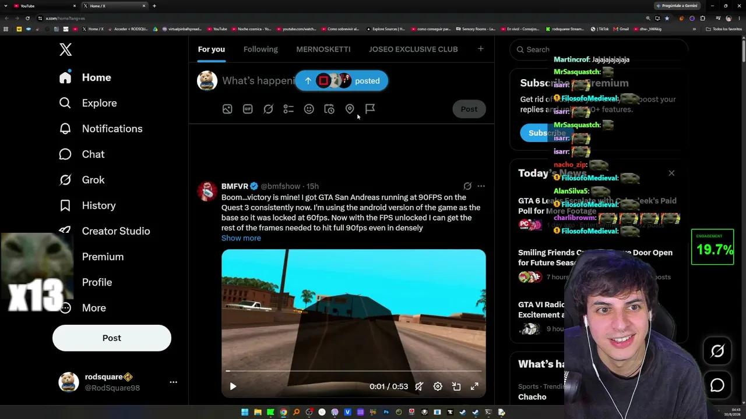Screen dimensions: 746x419
Task: Open the floating chat messages button
Action: pyautogui.click(x=717, y=385)
